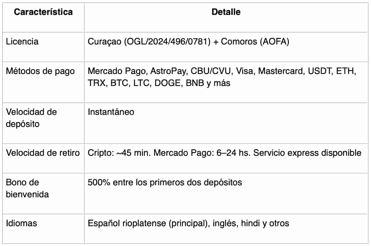Select the Métodos de pago cell
Screen dimensions: 371x246
coord(40,71)
